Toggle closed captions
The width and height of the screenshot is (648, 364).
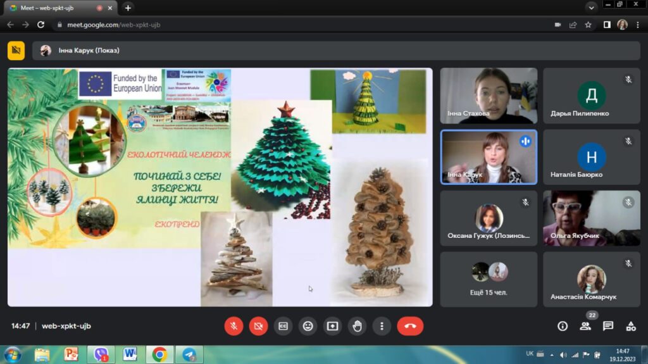click(x=283, y=326)
